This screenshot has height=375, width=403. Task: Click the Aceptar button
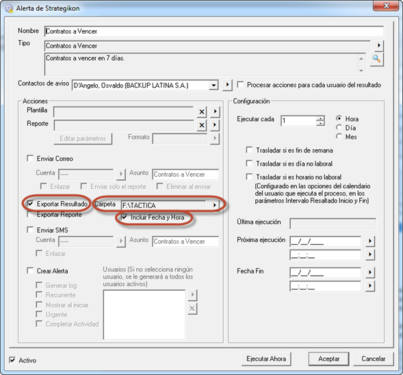coord(328,359)
